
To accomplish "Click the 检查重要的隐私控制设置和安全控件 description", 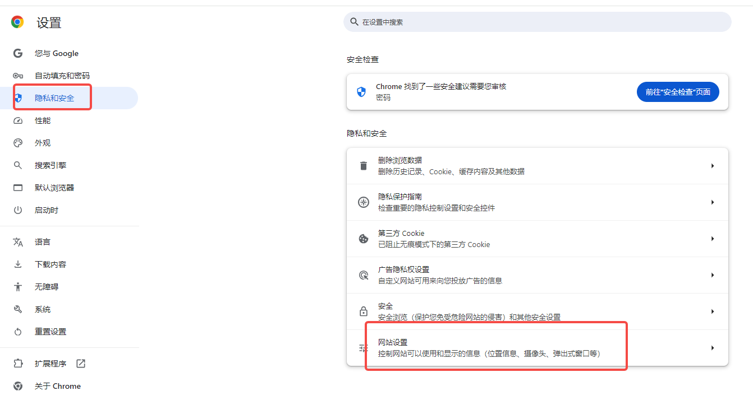I will 437,208.
